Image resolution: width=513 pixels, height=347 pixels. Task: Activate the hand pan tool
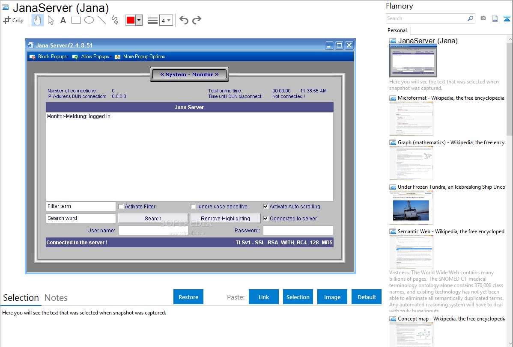point(37,20)
